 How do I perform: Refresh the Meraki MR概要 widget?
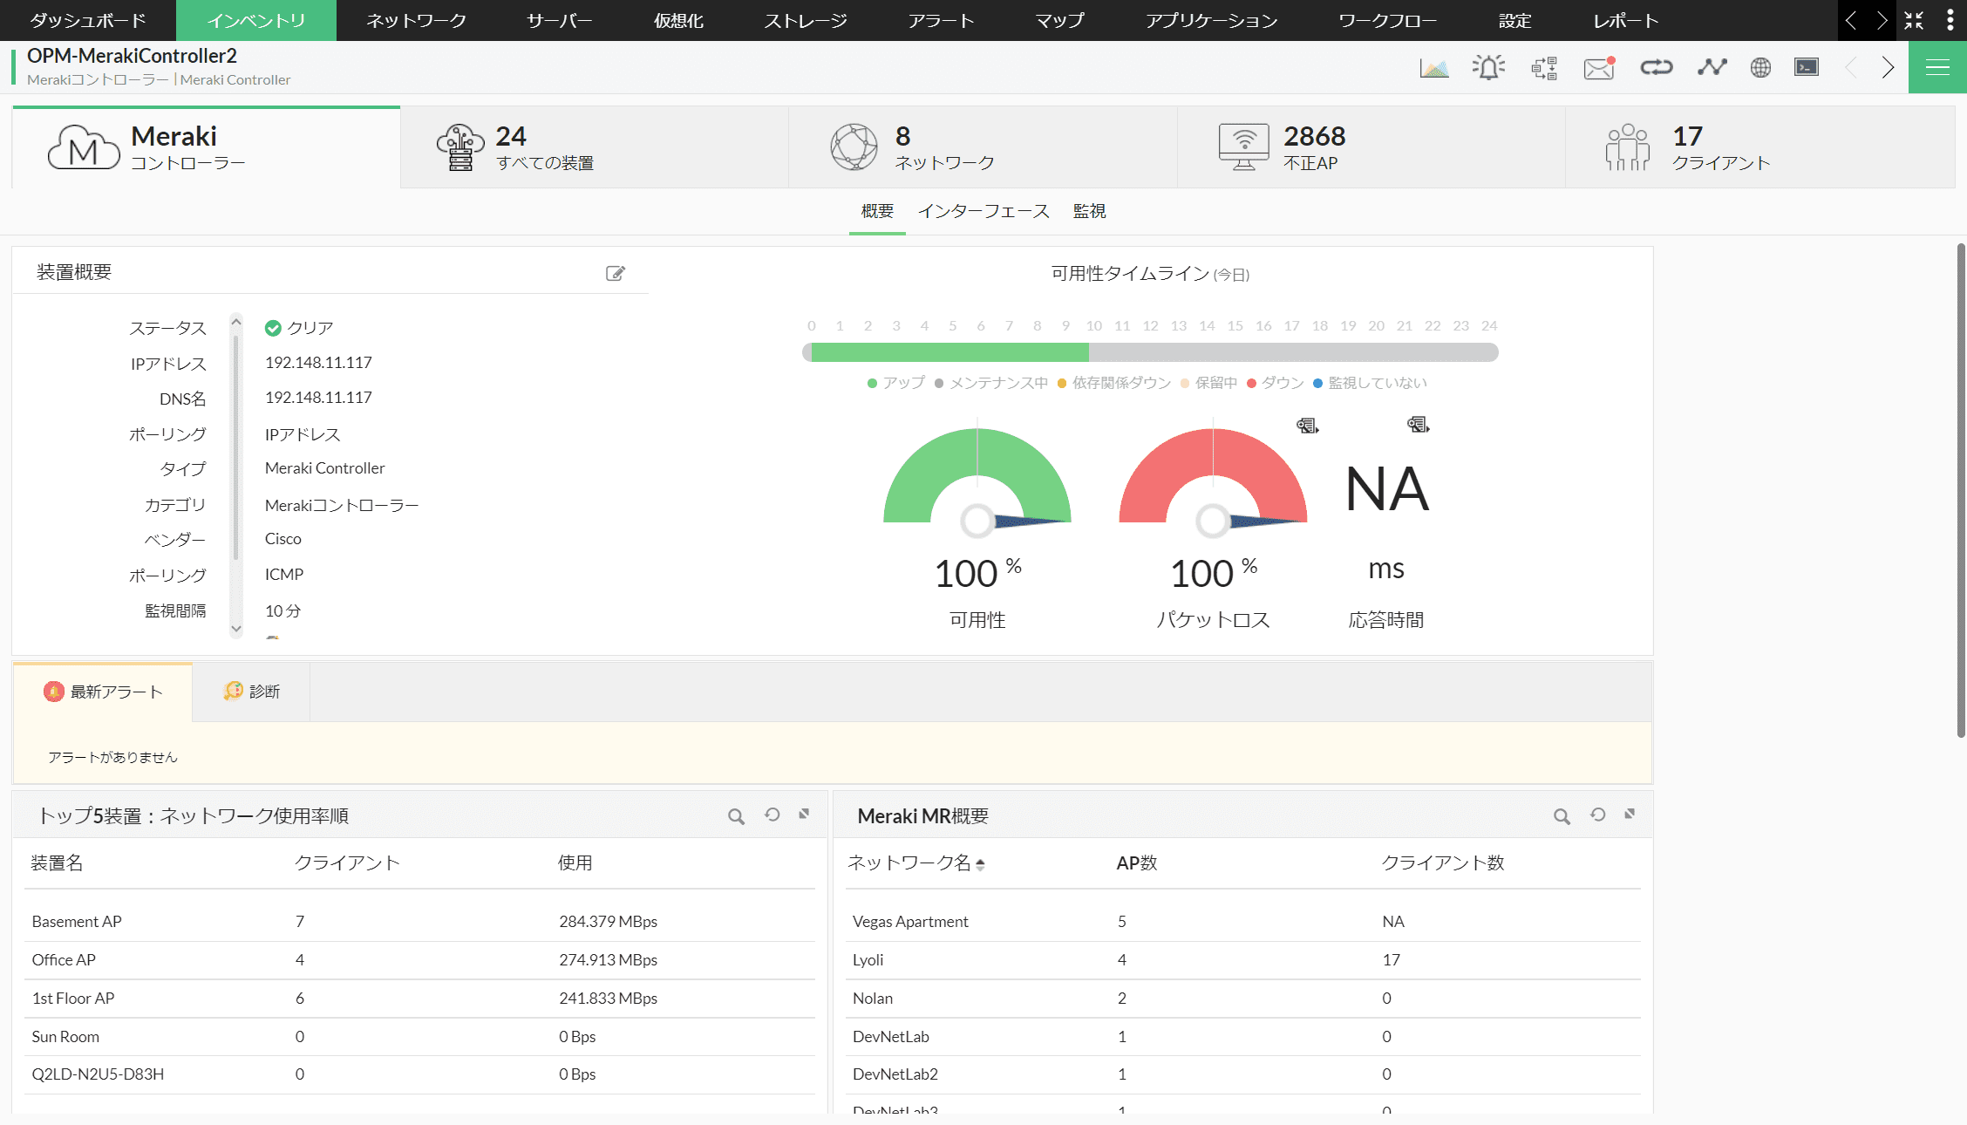pos(1596,815)
